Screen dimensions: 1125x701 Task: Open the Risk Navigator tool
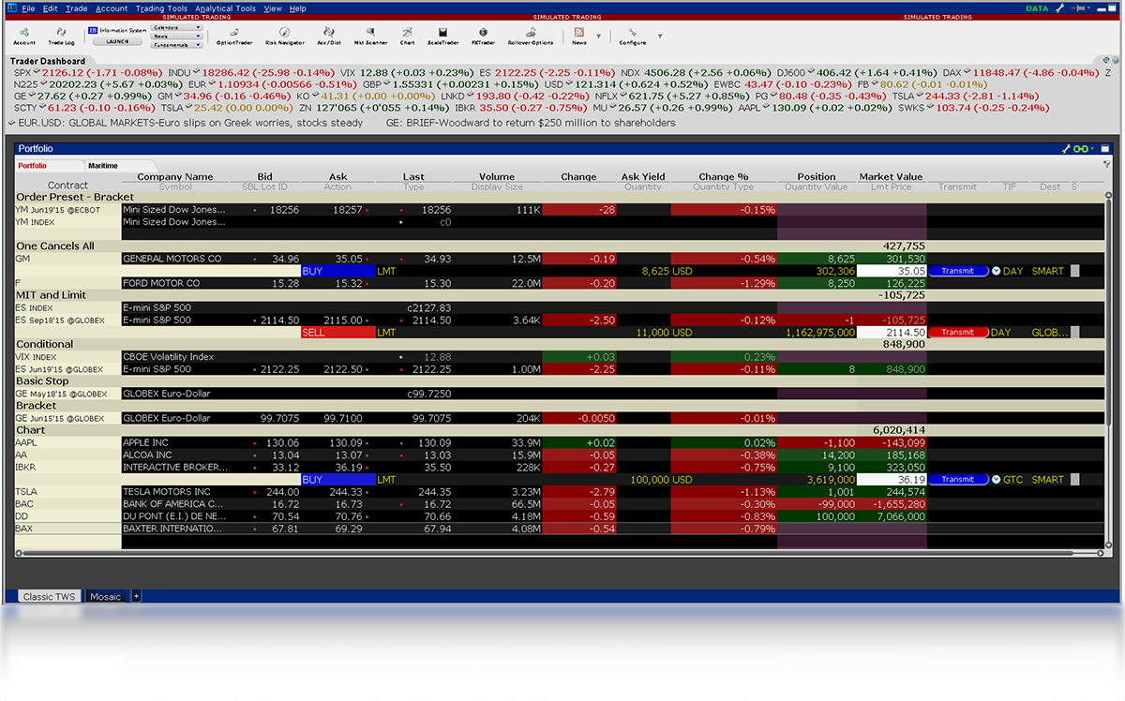pyautogui.click(x=284, y=36)
